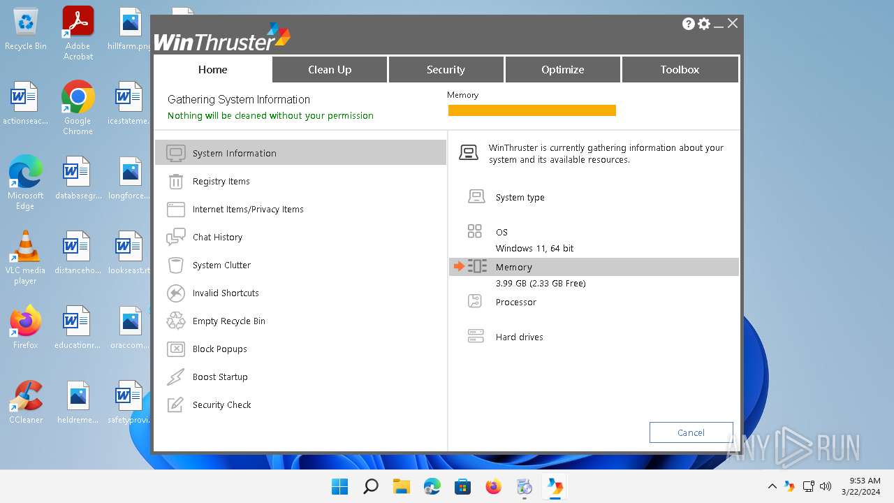Click the "3.99 GB (2.33 GB Free)" memory value
The image size is (894, 503).
(x=541, y=283)
